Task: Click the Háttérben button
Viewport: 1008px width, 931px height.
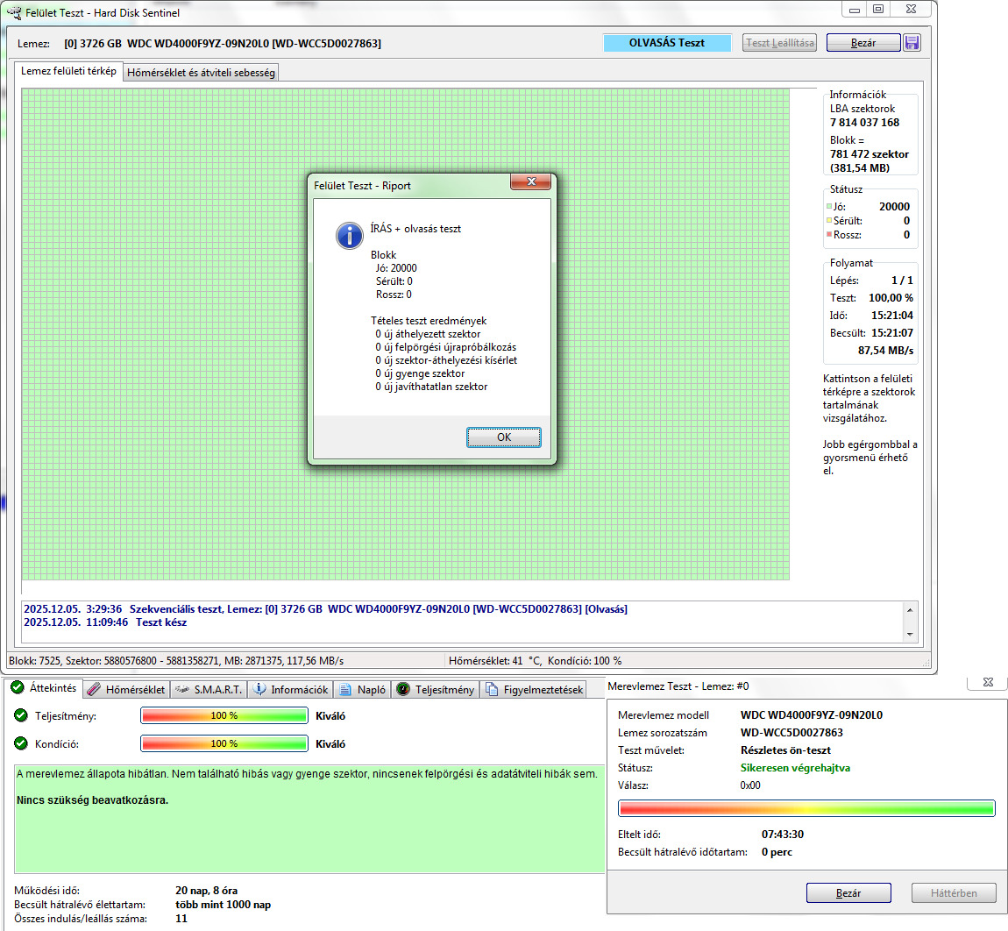Action: (954, 893)
